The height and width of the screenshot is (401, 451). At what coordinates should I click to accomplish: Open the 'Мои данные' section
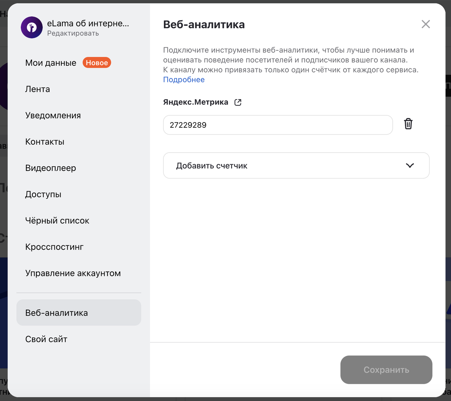(x=51, y=63)
